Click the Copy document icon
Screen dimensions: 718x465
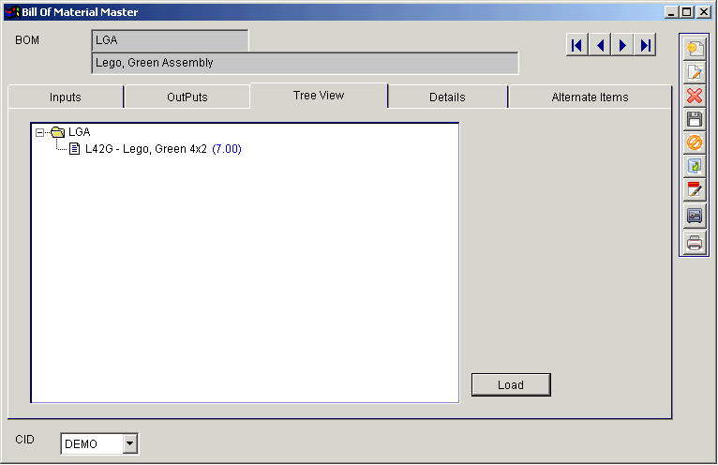(x=694, y=167)
